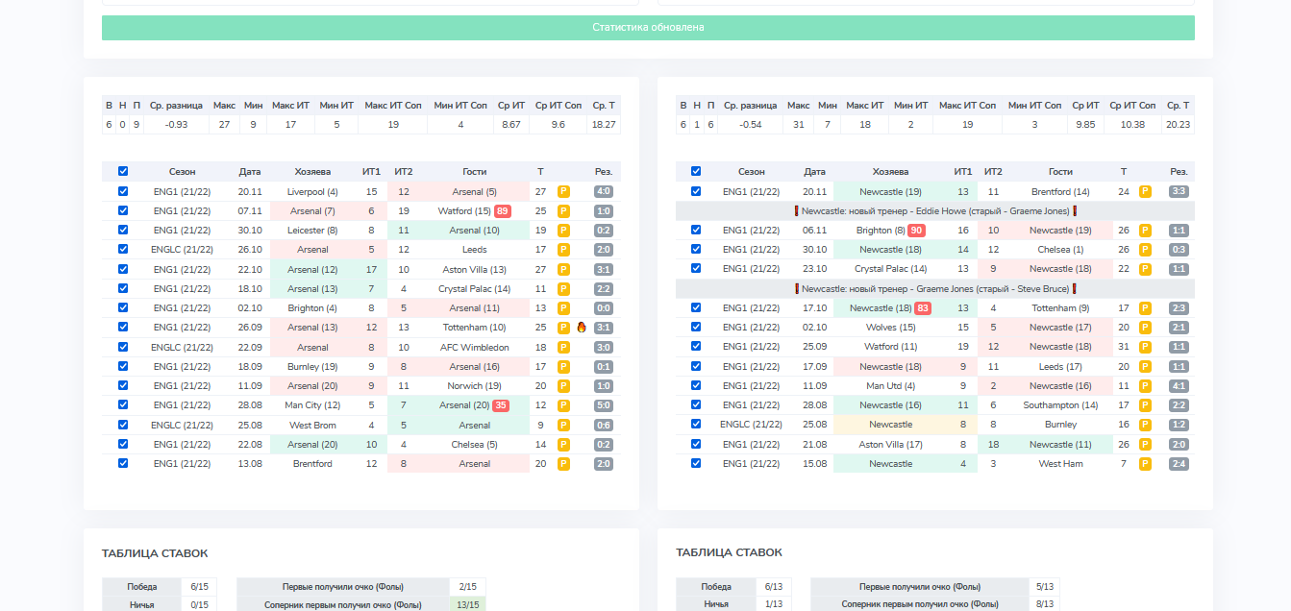
Task: Click the red 35 badge beside Arsenal (20)
Action: (501, 405)
